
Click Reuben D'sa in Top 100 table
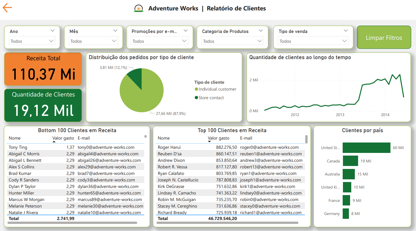tap(170, 154)
